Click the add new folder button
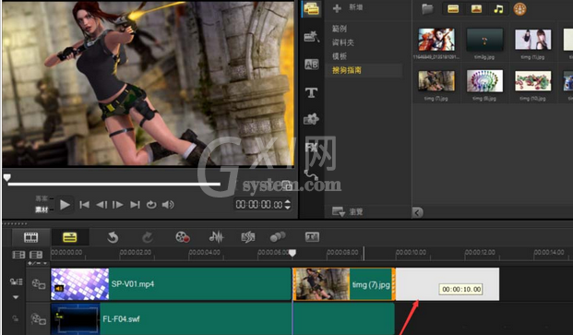The image size is (573, 335). tap(347, 7)
